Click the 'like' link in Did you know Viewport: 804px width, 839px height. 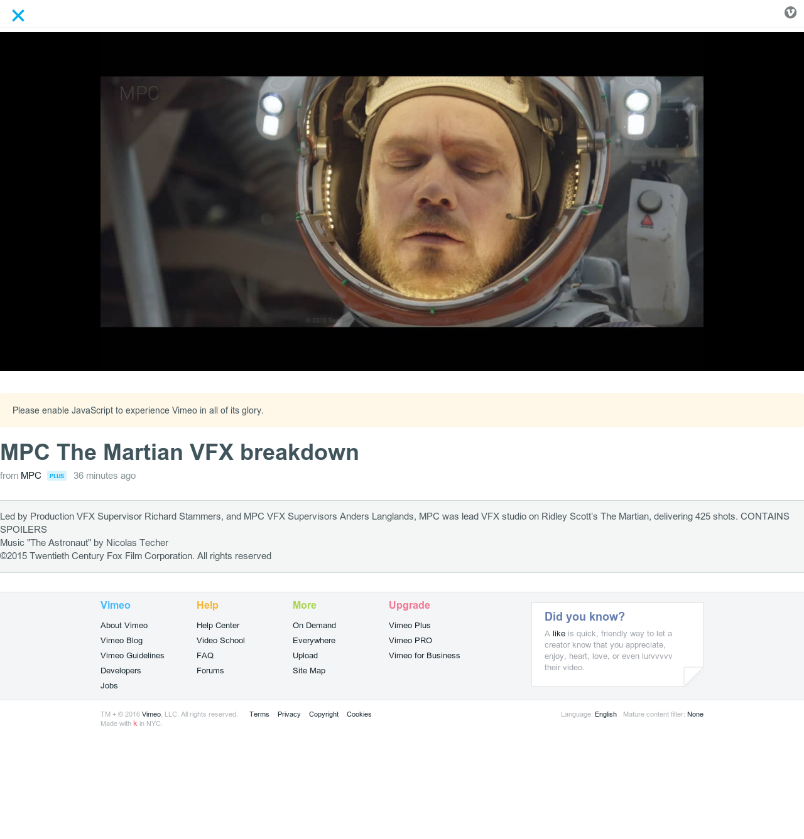pos(559,634)
